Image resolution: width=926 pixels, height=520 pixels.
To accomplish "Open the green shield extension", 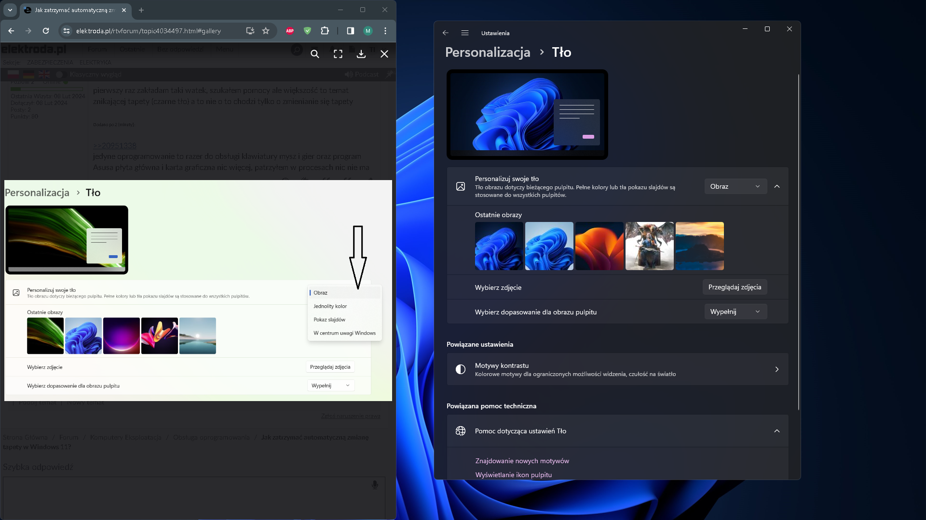I will point(307,31).
